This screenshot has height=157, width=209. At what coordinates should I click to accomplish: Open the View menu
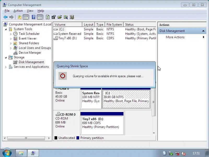(30, 11)
